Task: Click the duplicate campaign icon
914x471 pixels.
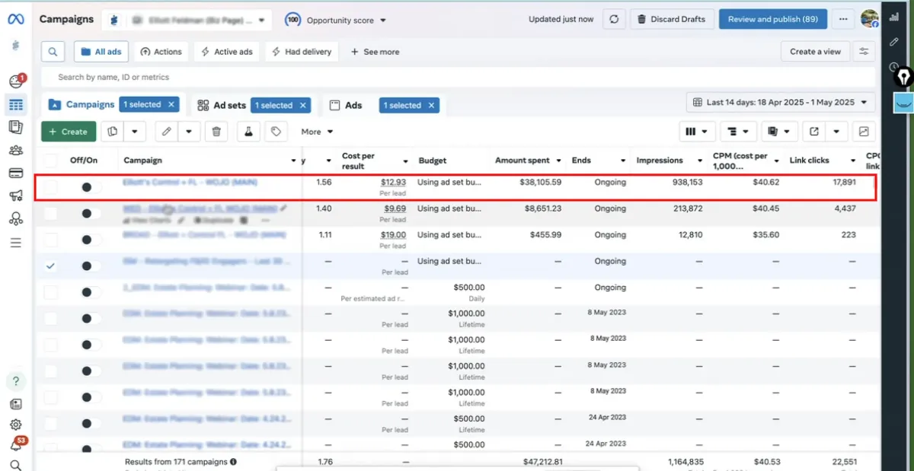Action: tap(113, 132)
